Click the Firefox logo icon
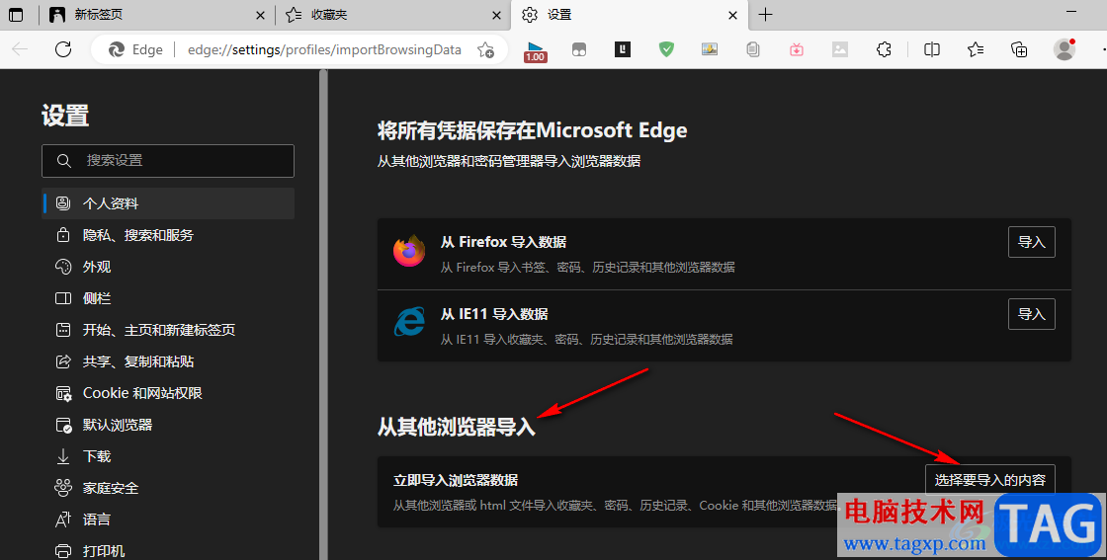This screenshot has height=560, width=1107. tap(409, 251)
